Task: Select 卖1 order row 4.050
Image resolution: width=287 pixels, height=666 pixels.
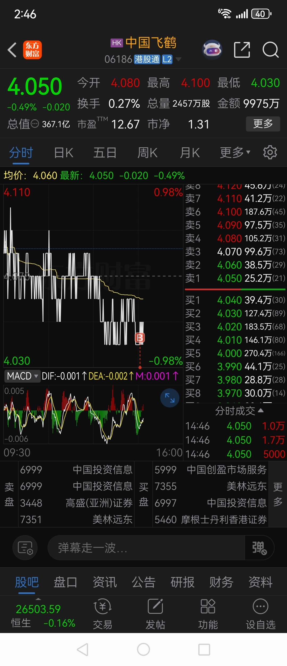Action: pos(235,278)
